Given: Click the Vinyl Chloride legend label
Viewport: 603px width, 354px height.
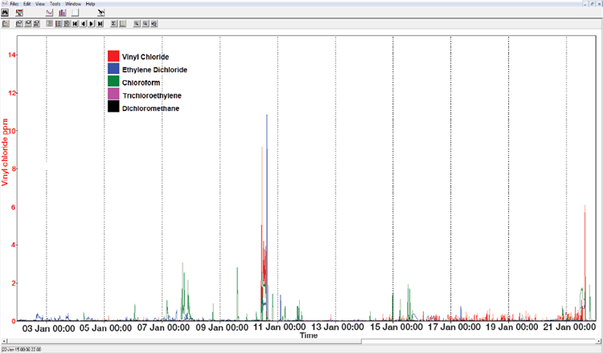Looking at the screenshot, I should pyautogui.click(x=146, y=57).
